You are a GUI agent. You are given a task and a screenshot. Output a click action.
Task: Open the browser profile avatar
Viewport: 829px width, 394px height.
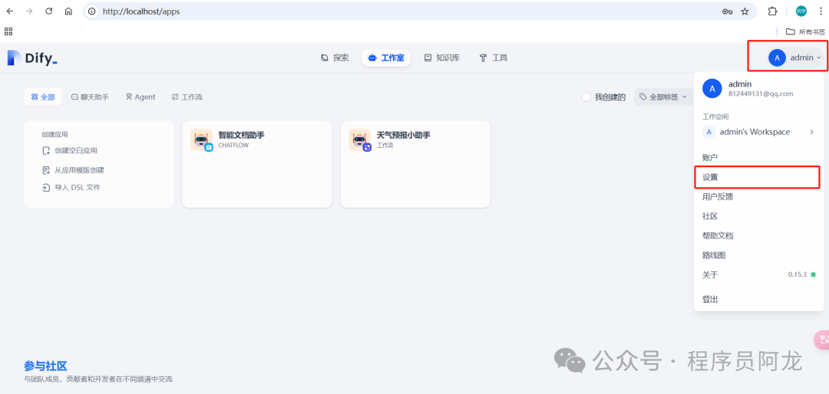coord(801,11)
